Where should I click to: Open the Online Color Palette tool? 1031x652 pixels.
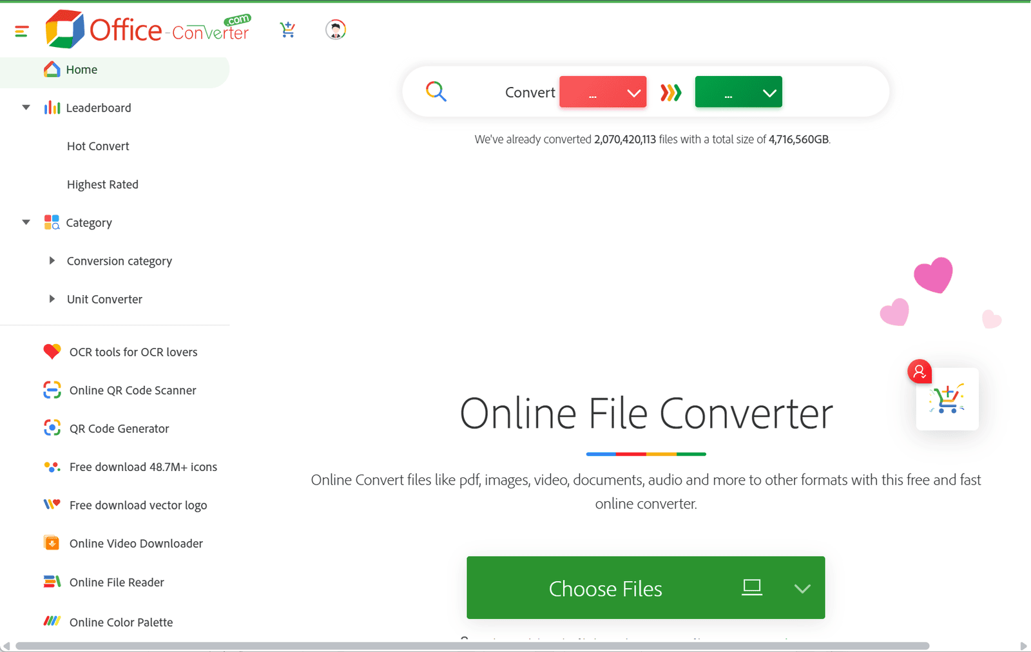click(121, 622)
